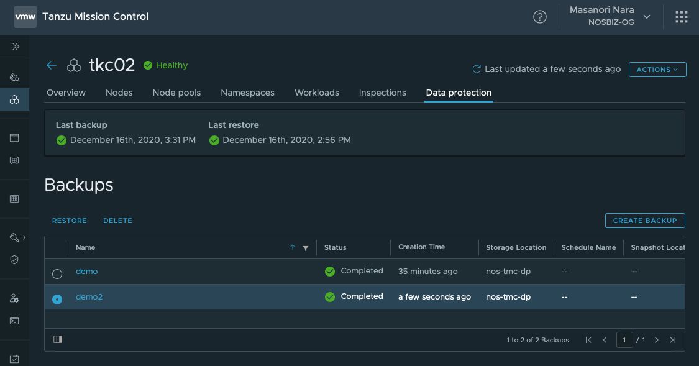699x366 pixels.
Task: Switch to the Overview tab
Action: [x=66, y=93]
